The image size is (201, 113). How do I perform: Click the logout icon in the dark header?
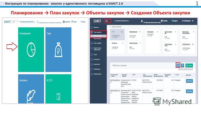(193, 21)
